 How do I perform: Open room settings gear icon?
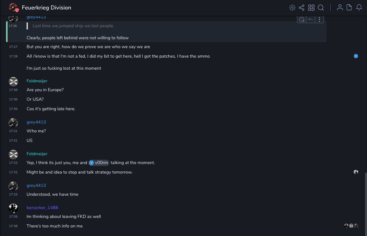pyautogui.click(x=292, y=8)
